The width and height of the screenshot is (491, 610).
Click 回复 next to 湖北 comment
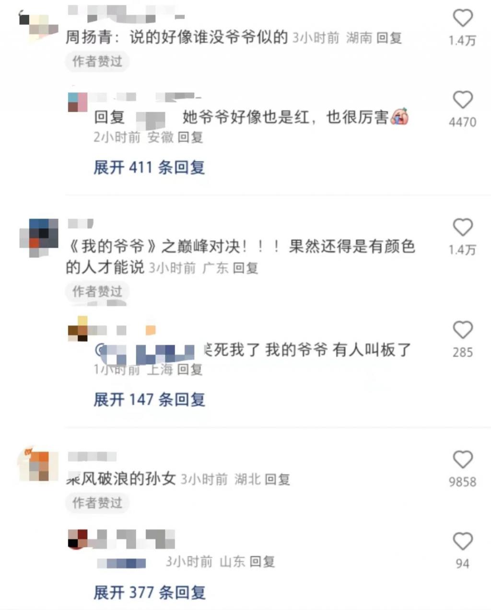[x=277, y=479]
